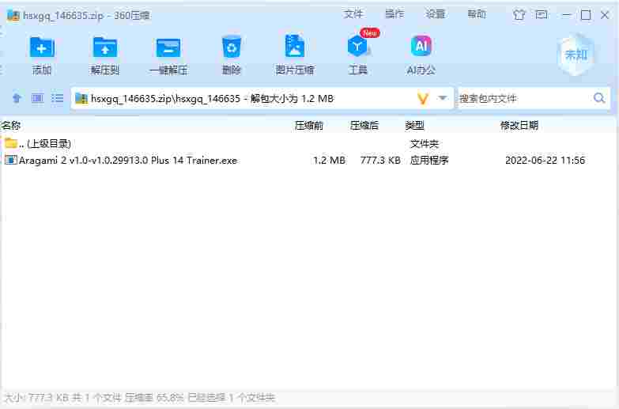Click the search magnifier icon
The width and height of the screenshot is (619, 409).
[x=599, y=98]
